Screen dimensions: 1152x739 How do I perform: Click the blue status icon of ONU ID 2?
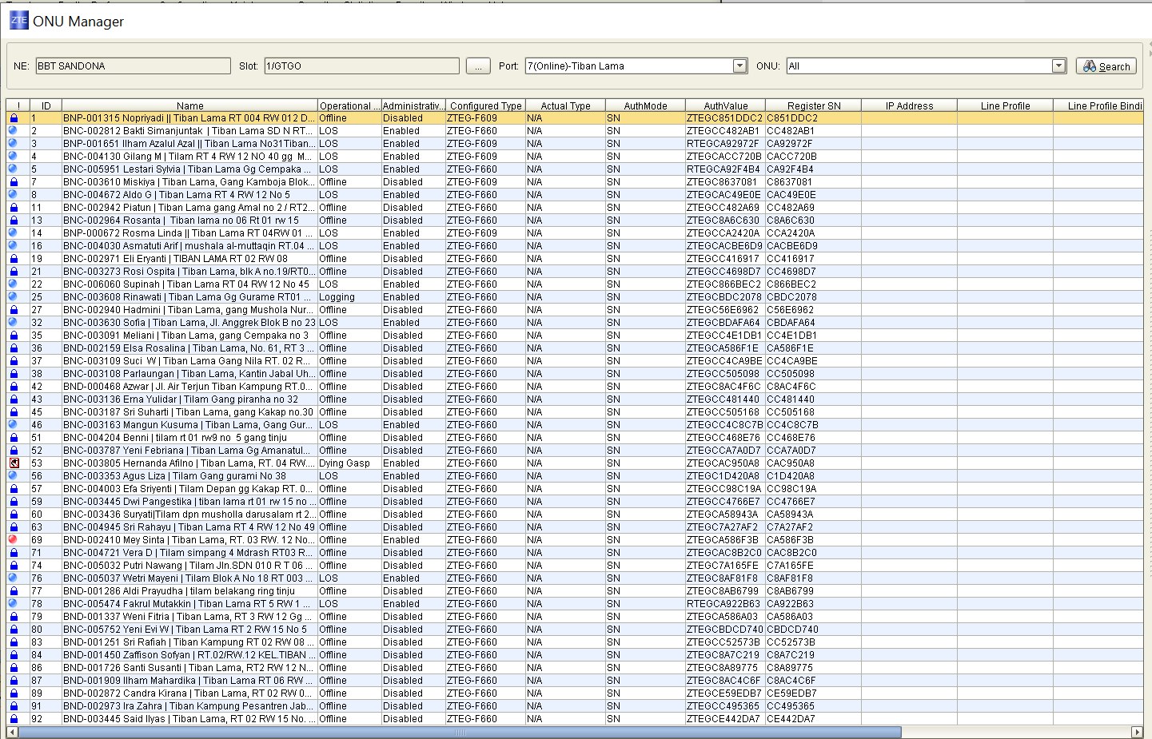[x=13, y=130]
